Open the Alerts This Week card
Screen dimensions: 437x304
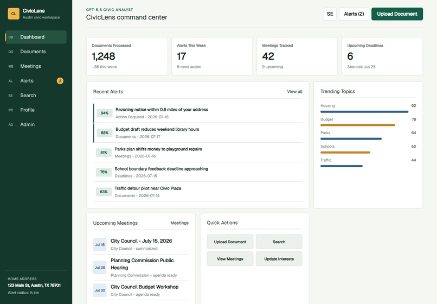212,56
